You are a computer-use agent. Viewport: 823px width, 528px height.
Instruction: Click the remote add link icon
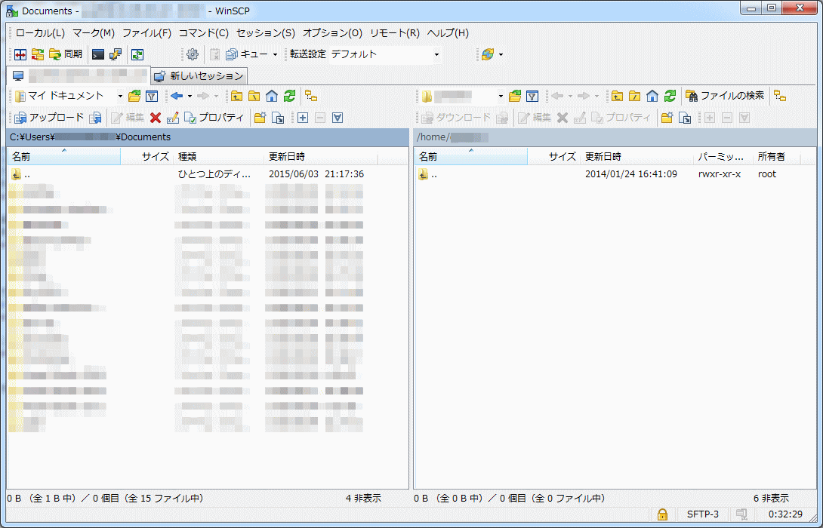coord(684,118)
